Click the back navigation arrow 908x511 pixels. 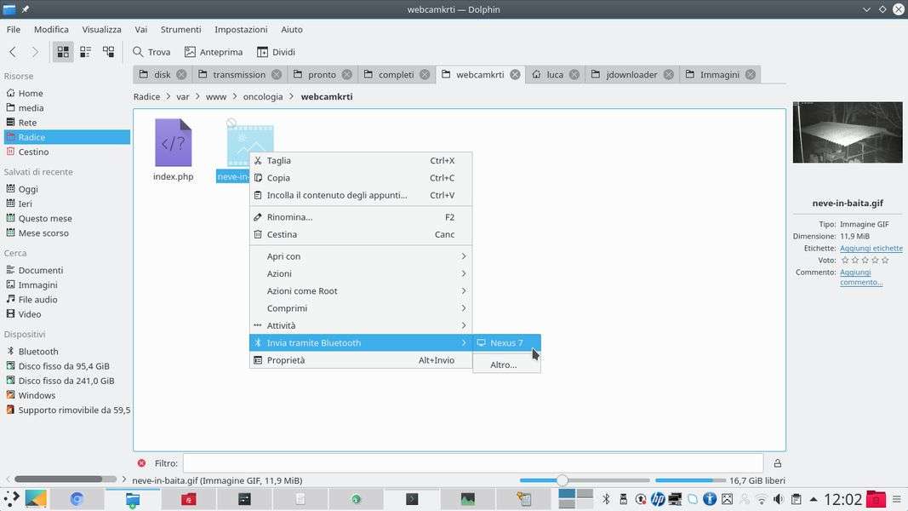tap(13, 52)
